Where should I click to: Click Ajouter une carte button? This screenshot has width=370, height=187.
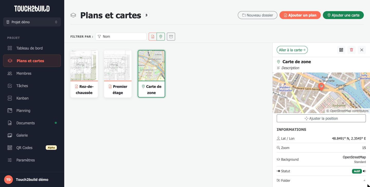coord(343,15)
